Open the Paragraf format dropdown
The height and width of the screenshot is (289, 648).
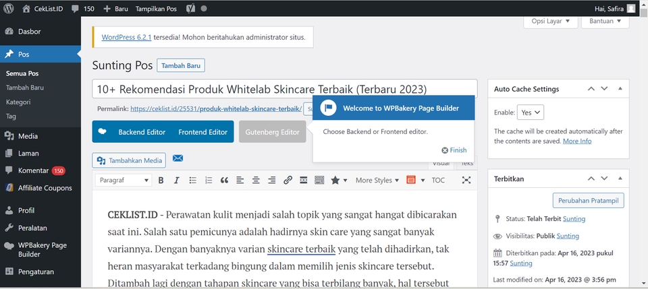[124, 180]
